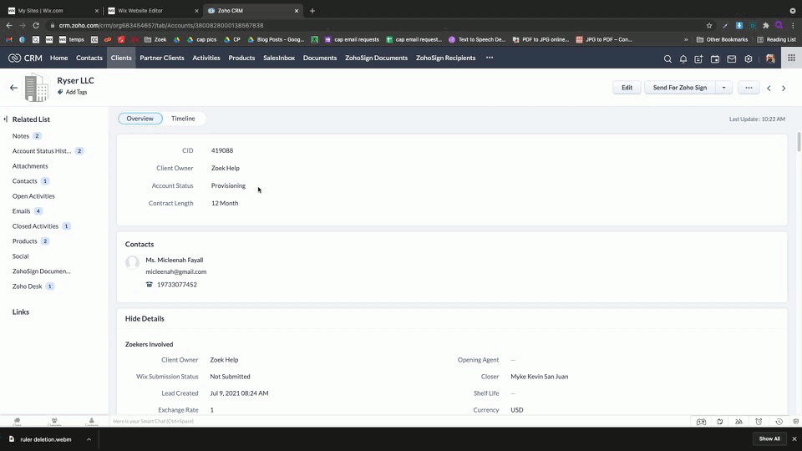
Task: Jump to Contacts in Related List sidebar
Action: pos(24,181)
